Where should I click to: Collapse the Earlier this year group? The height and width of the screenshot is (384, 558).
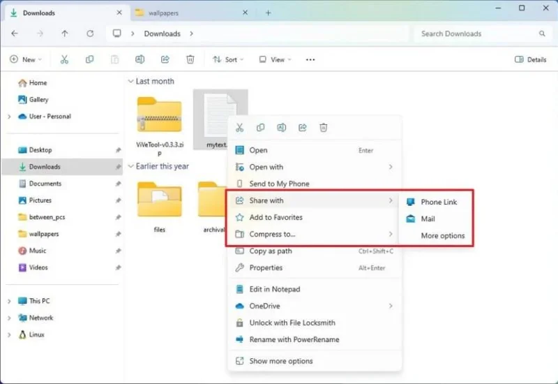click(x=130, y=166)
